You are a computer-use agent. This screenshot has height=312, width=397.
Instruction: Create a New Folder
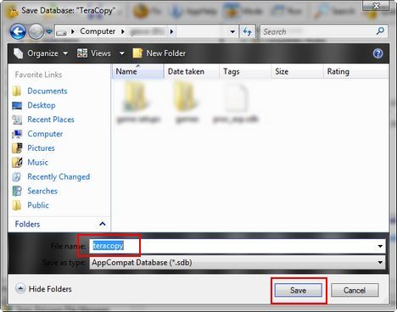point(159,53)
